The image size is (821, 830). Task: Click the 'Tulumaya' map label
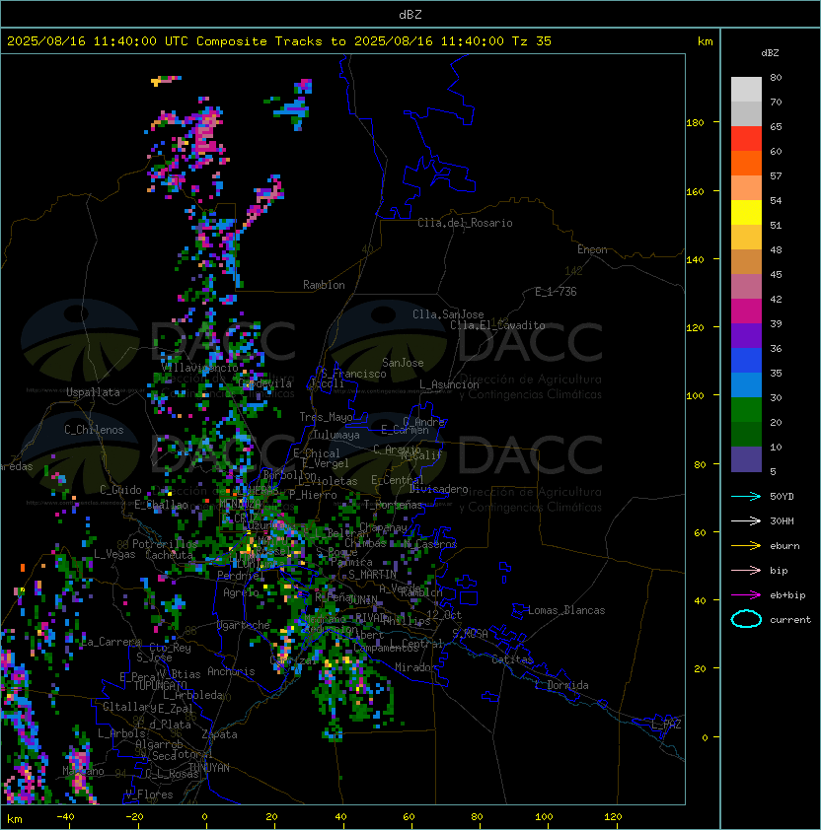tap(336, 435)
